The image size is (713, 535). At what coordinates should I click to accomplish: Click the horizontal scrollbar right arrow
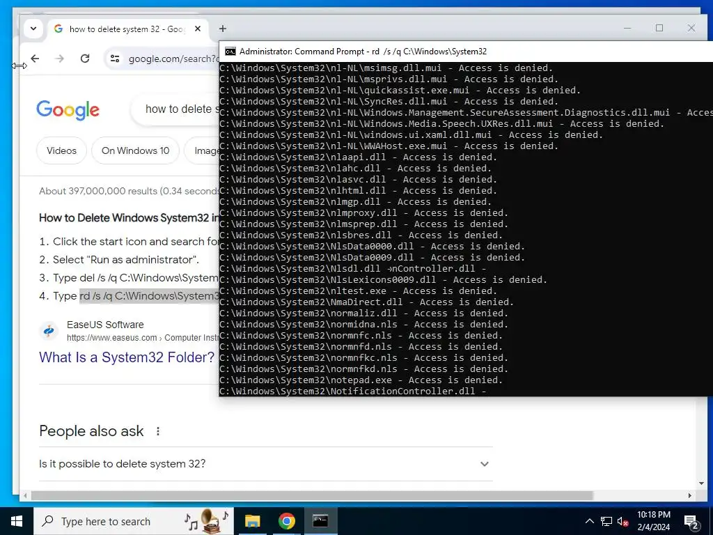point(690,495)
